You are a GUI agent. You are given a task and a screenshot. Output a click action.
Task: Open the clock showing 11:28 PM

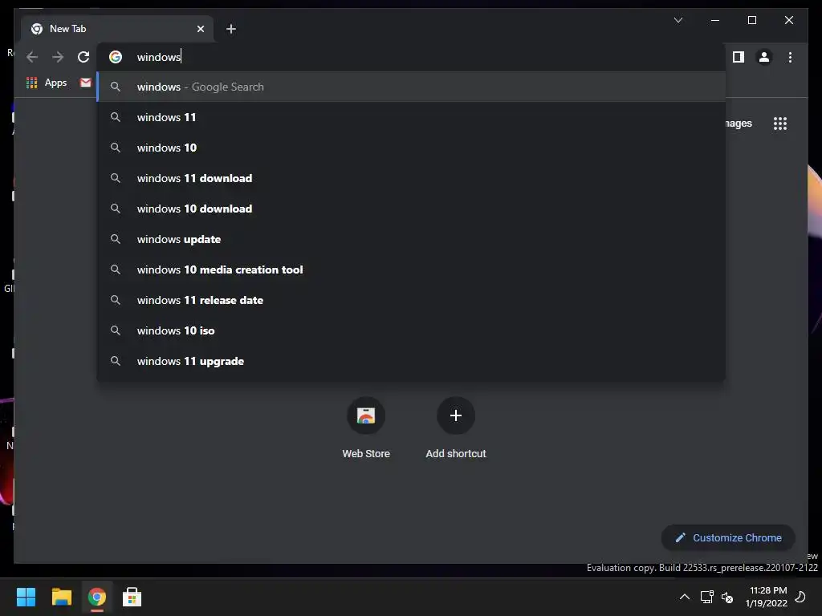tap(767, 597)
